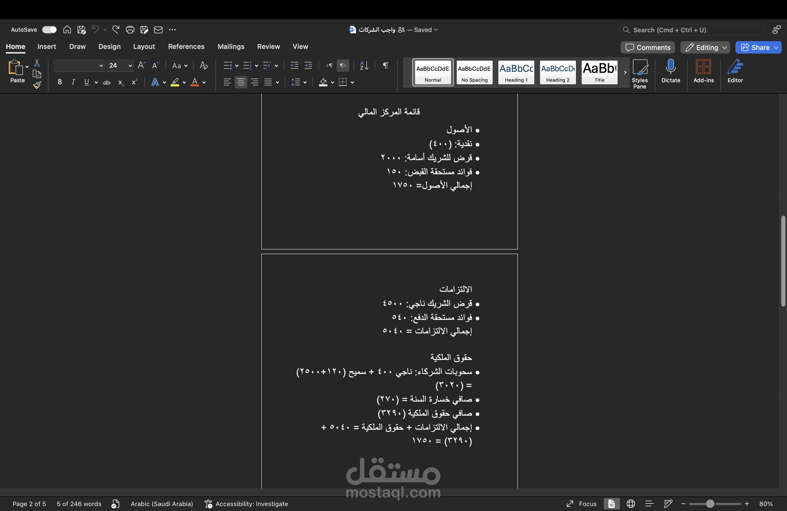
Task: Toggle bold formatting
Action: [60, 82]
